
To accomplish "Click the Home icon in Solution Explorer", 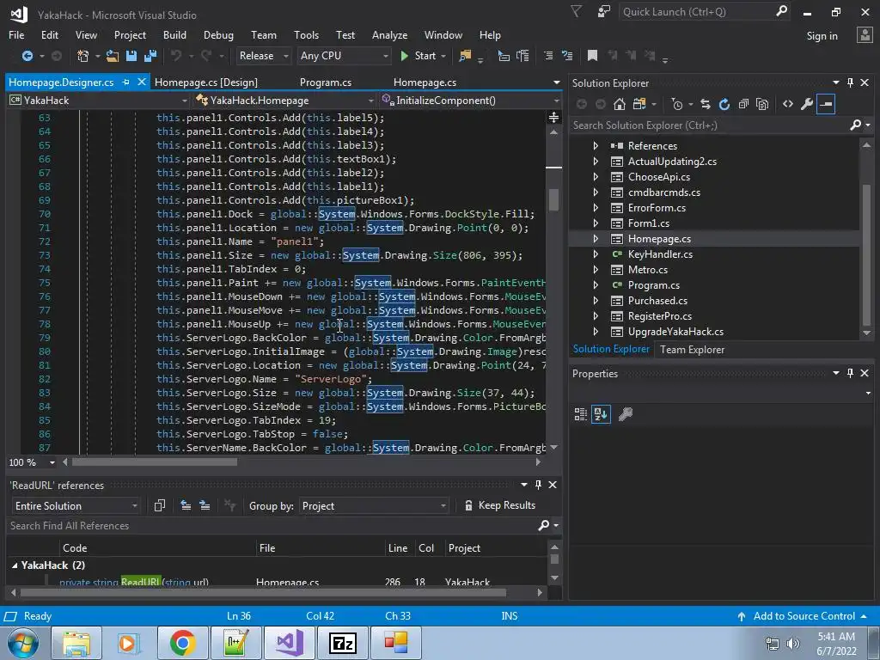I will pos(619,104).
